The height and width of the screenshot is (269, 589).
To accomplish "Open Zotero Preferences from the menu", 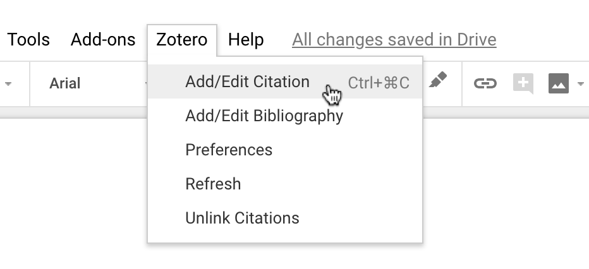I will coord(228,150).
